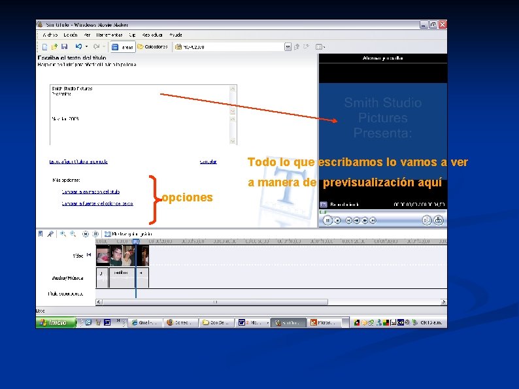Click the timeline horizontal scrollbar thumb
519x389 pixels.
point(215,302)
